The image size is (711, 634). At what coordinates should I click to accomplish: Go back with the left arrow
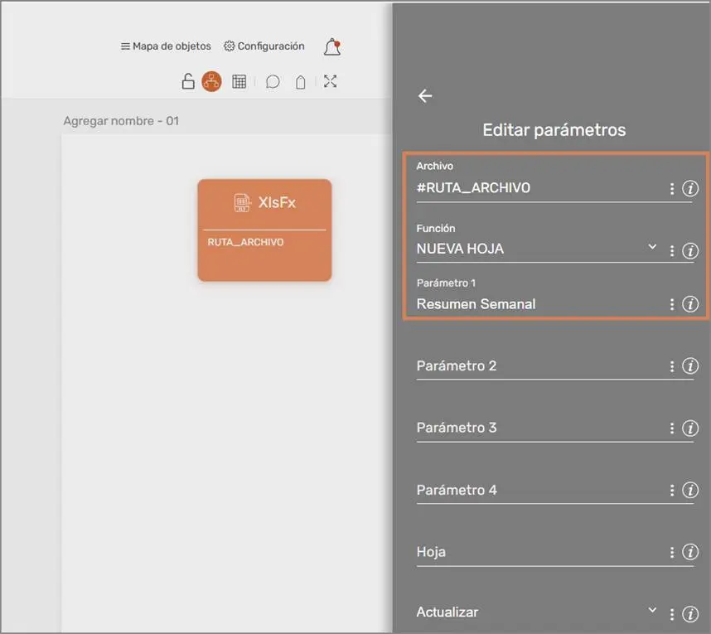click(425, 95)
